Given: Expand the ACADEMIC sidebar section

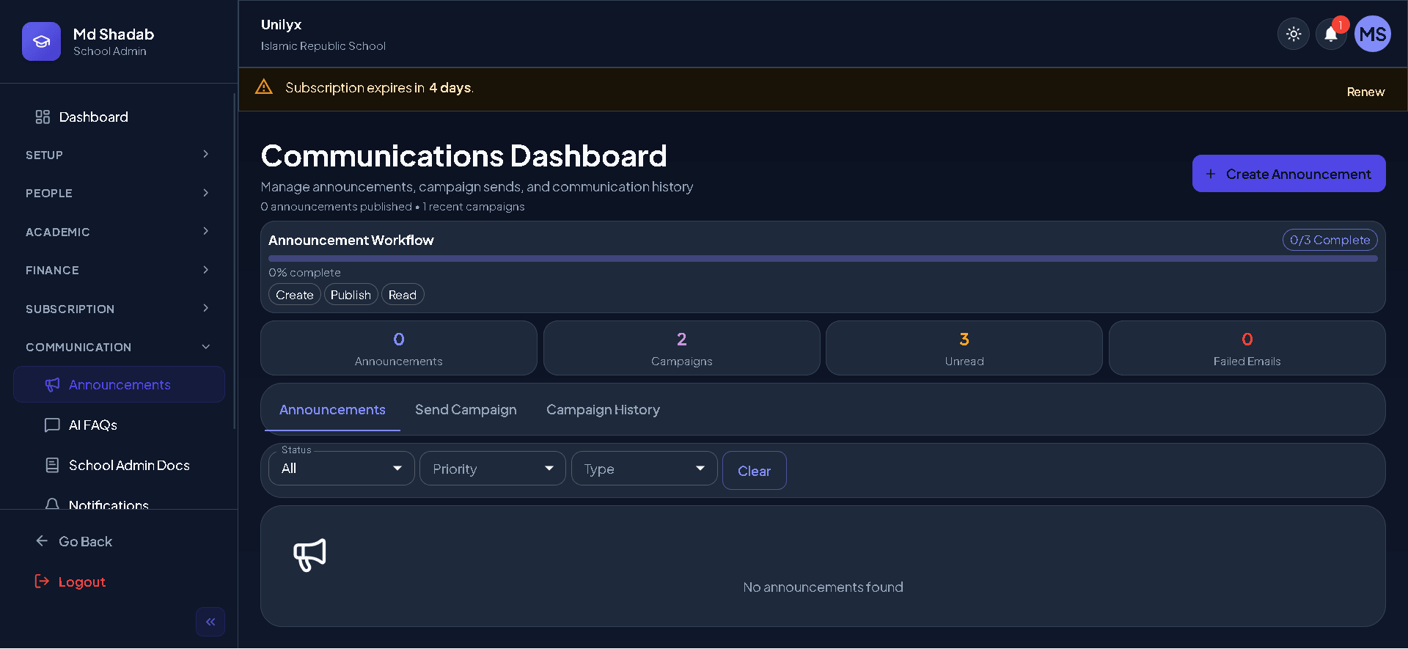Looking at the screenshot, I should click(x=117, y=232).
